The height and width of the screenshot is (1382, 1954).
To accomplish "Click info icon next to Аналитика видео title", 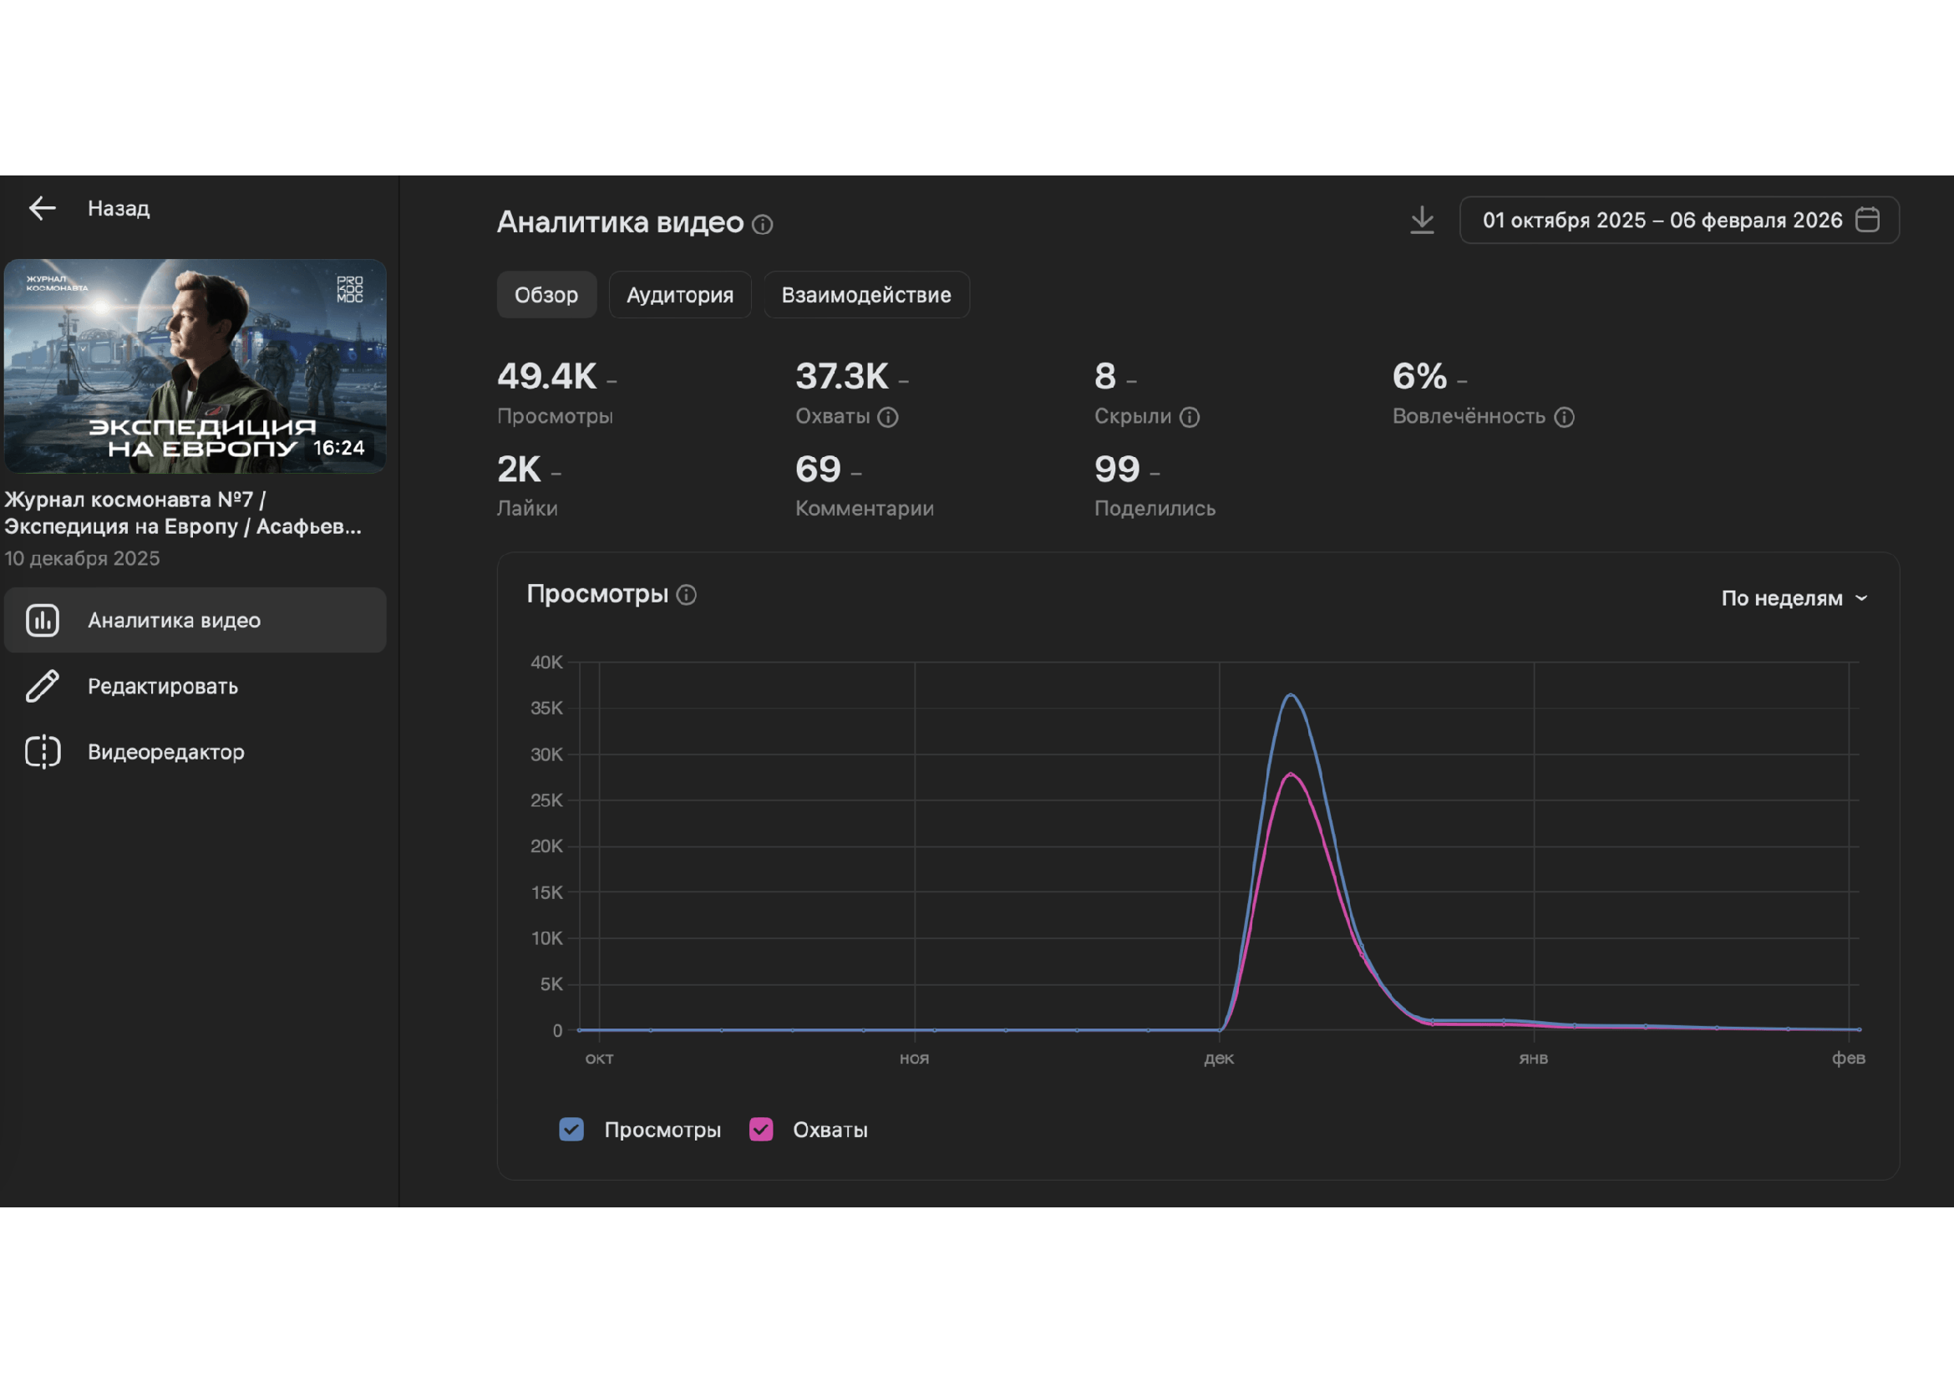I will 763,225.
